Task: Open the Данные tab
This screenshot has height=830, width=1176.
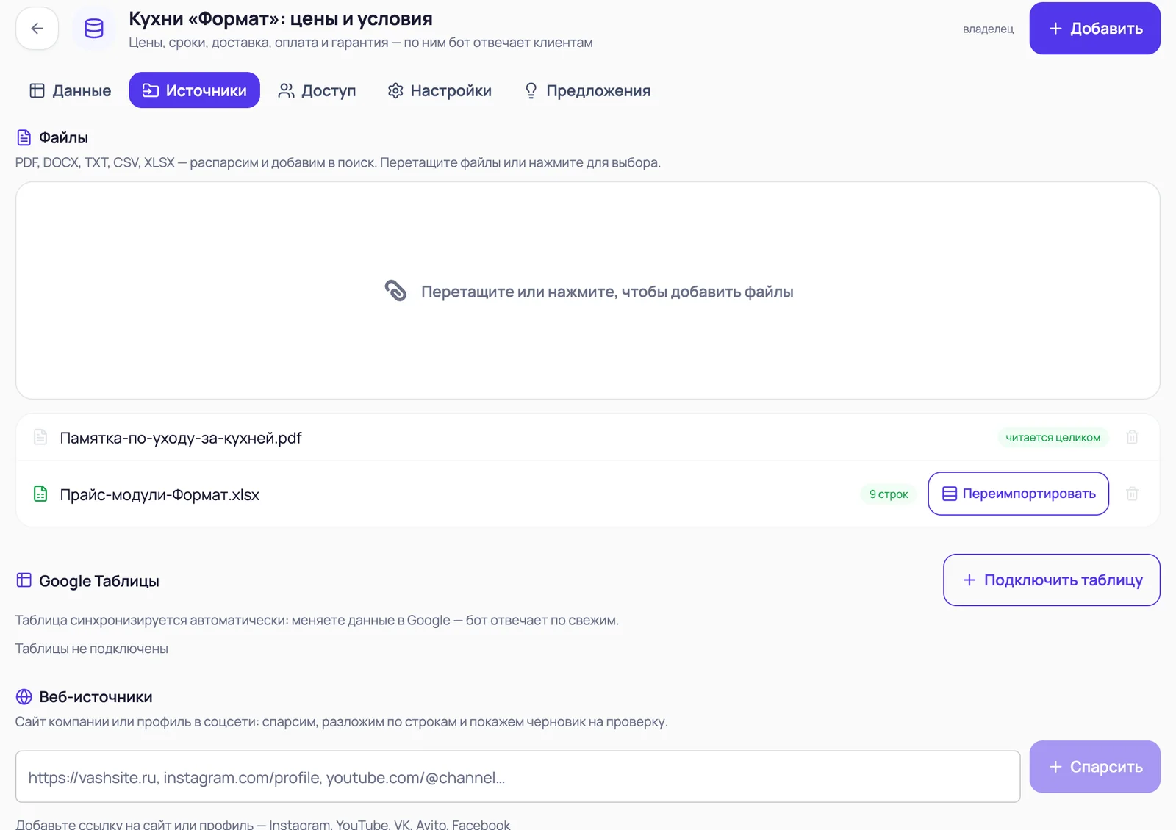Action: point(71,90)
